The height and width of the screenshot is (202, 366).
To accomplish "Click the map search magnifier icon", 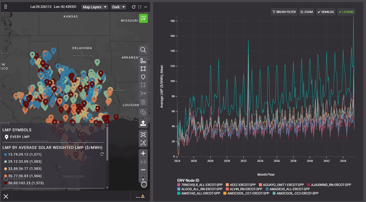I will click(x=143, y=50).
